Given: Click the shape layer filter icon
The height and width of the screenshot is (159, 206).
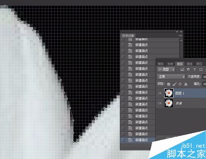Looking at the screenshot, I should click(201, 70).
